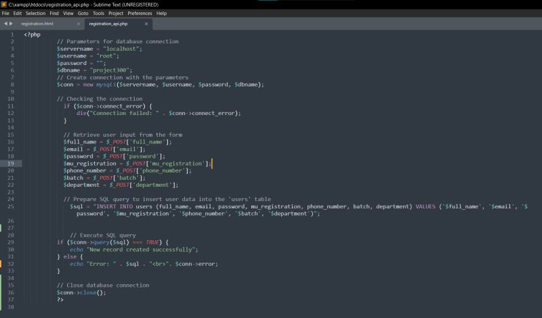
Task: Open the View menu
Action: click(68, 13)
